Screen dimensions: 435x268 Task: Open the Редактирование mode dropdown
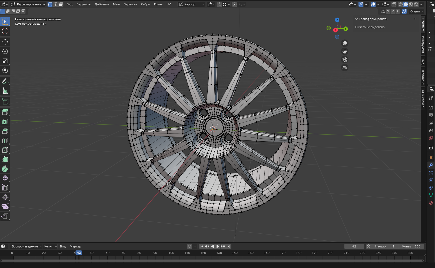(x=28, y=4)
